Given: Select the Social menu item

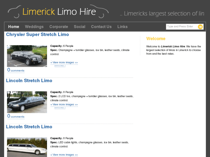Looking at the screenshot, I should click(x=79, y=27).
